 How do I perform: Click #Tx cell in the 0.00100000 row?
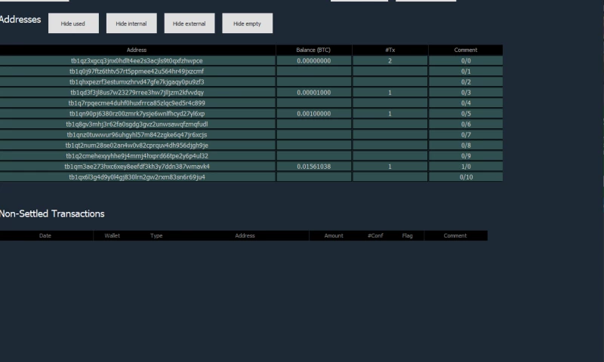pos(390,113)
